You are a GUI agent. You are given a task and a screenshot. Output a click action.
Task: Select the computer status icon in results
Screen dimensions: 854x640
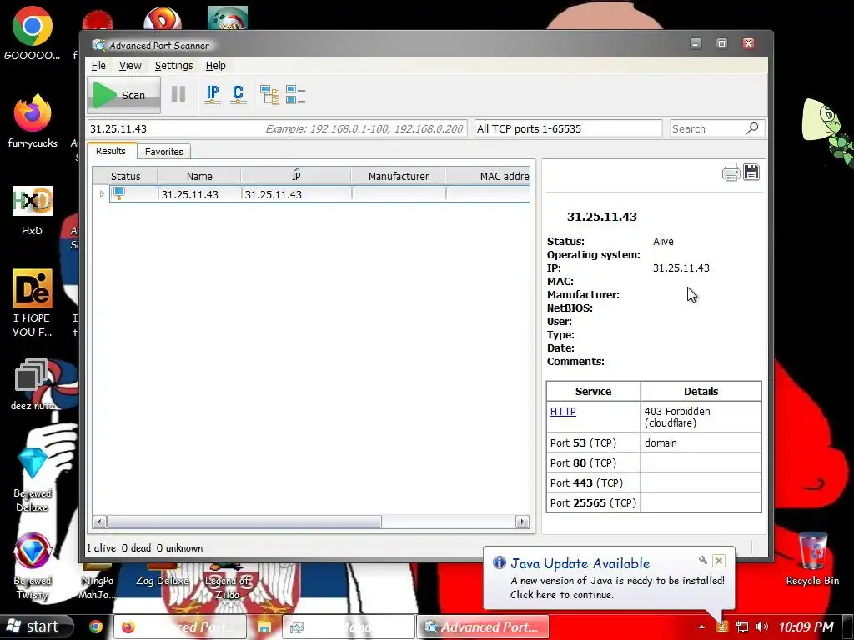click(118, 193)
